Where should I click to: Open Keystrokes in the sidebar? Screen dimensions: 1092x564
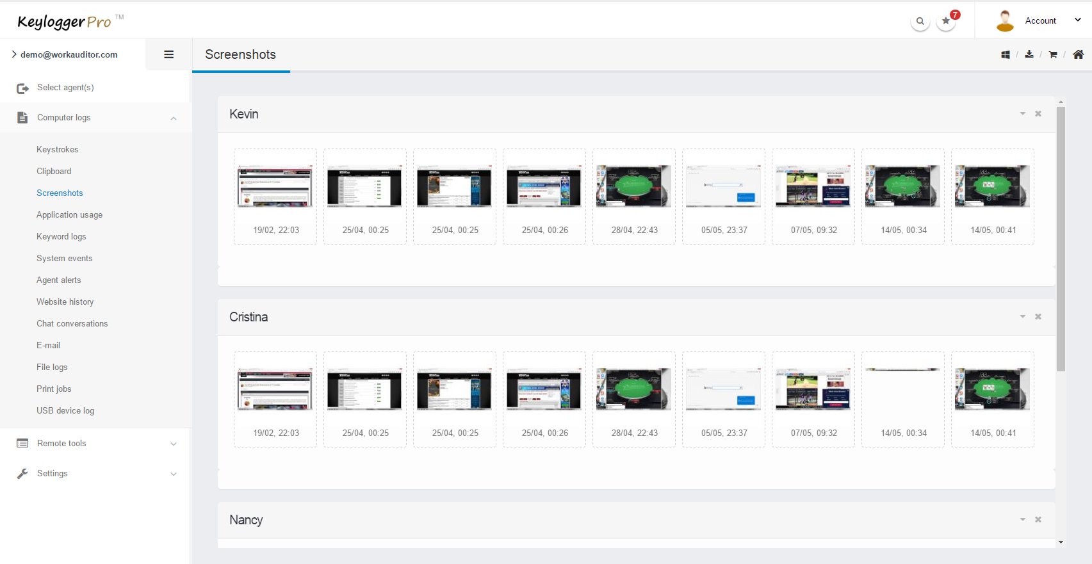[x=58, y=149]
